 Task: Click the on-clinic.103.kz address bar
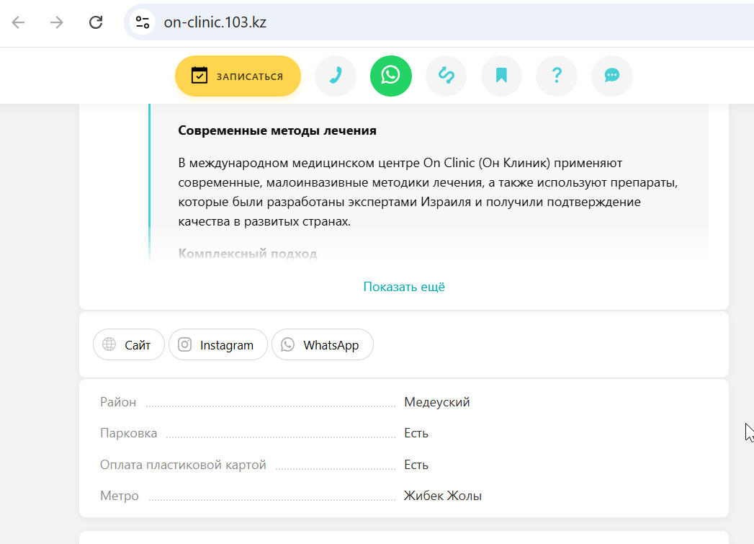click(439, 22)
